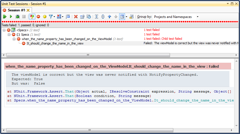
Task: Click the C# project icon beside <Specs>
Action: tap(13, 30)
